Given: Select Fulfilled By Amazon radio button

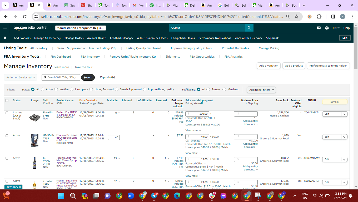Looking at the screenshot, I should (208, 89).
